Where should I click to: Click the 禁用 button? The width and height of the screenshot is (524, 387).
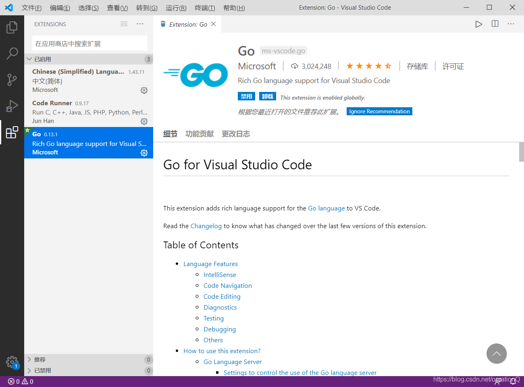pos(246,96)
